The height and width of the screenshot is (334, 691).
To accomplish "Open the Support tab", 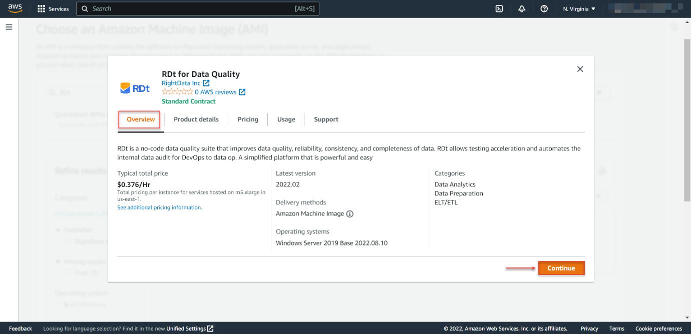I will [326, 119].
